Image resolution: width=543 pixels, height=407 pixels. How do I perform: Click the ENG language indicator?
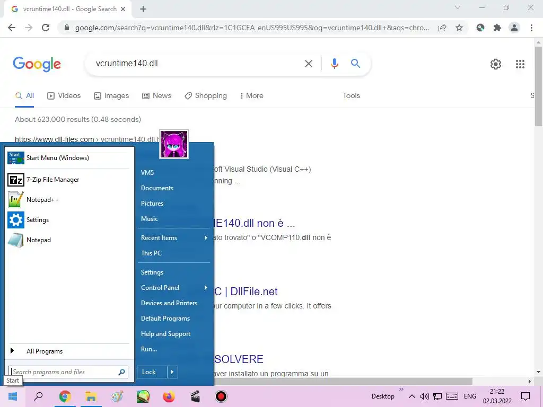[x=470, y=396]
